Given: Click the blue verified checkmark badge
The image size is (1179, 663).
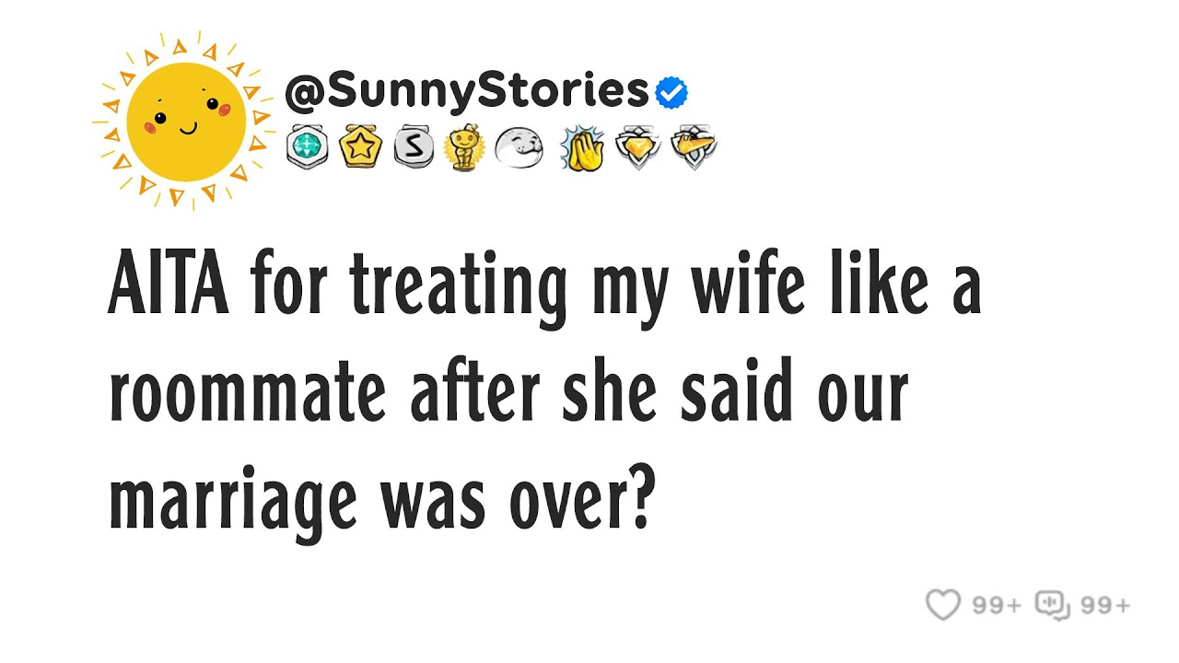Looking at the screenshot, I should click(x=671, y=92).
